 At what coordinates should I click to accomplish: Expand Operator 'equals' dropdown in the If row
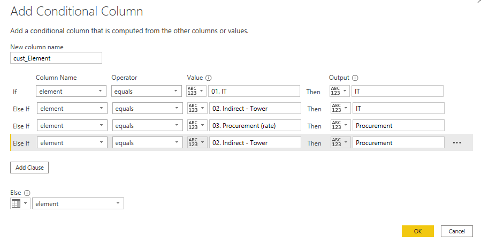tap(147, 91)
